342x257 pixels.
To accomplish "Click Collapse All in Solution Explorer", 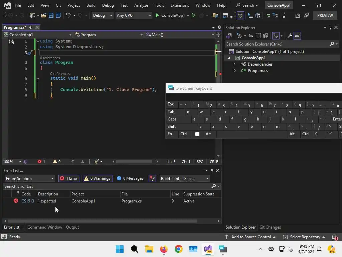I will coord(258,36).
